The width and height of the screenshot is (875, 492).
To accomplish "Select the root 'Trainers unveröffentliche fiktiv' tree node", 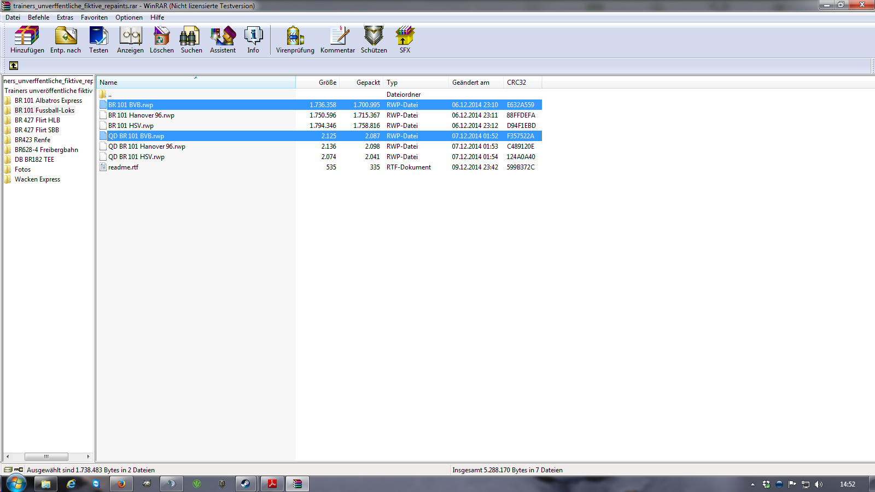I will click(48, 91).
